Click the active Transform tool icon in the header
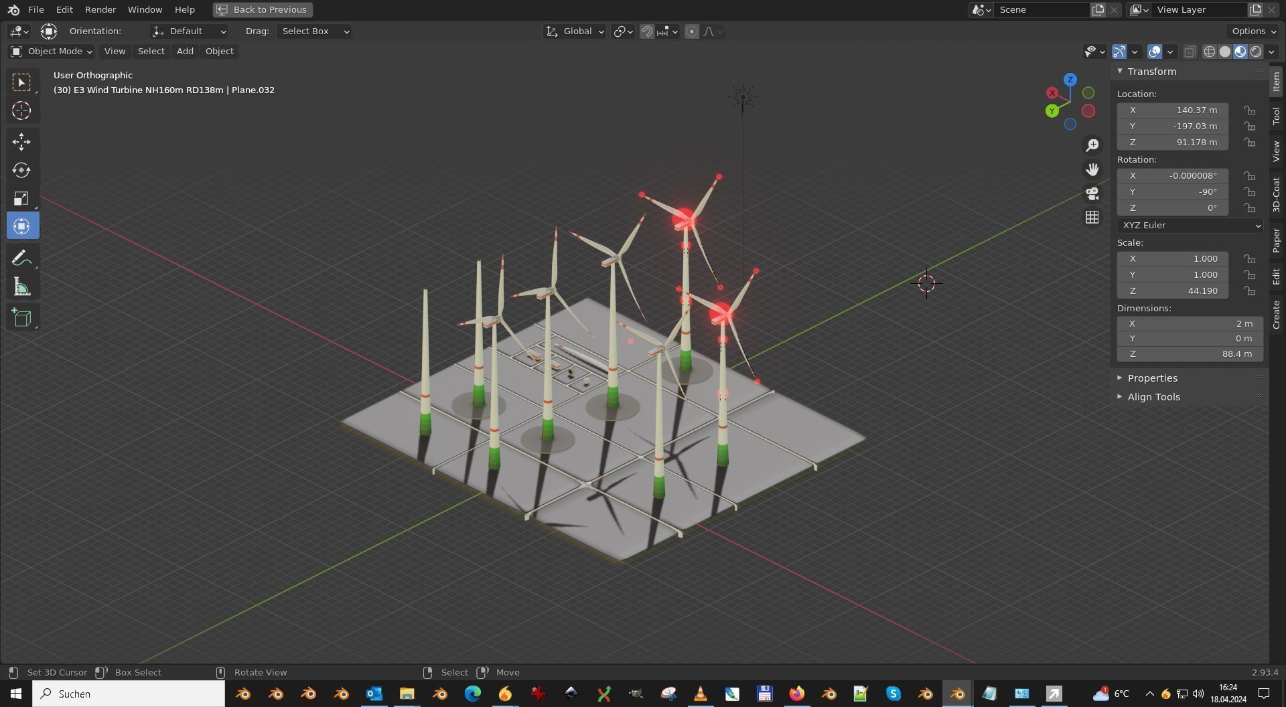Image resolution: width=1286 pixels, height=707 pixels. coord(48,31)
